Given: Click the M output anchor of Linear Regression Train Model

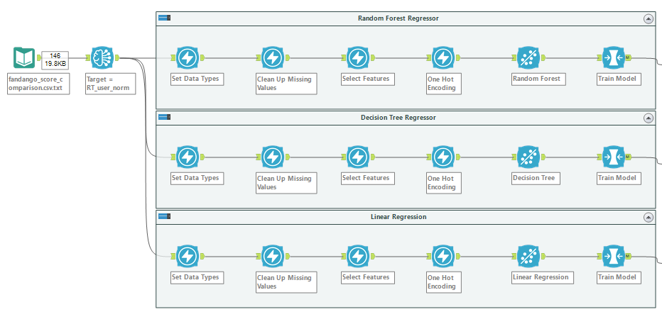Looking at the screenshot, I should pos(628,257).
